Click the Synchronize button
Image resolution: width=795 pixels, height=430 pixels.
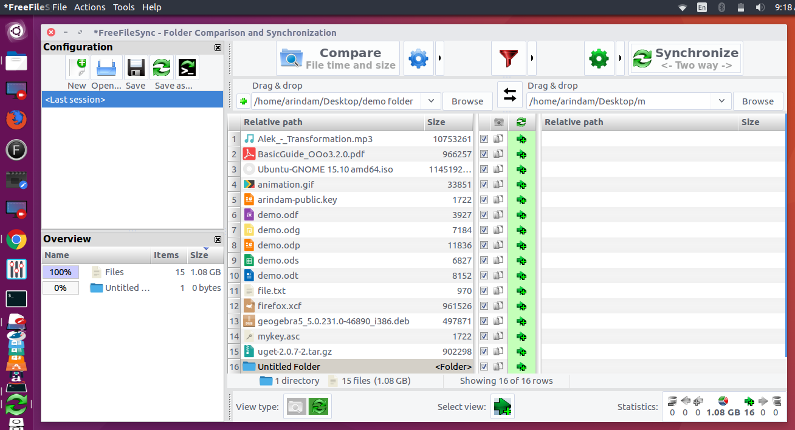click(686, 58)
